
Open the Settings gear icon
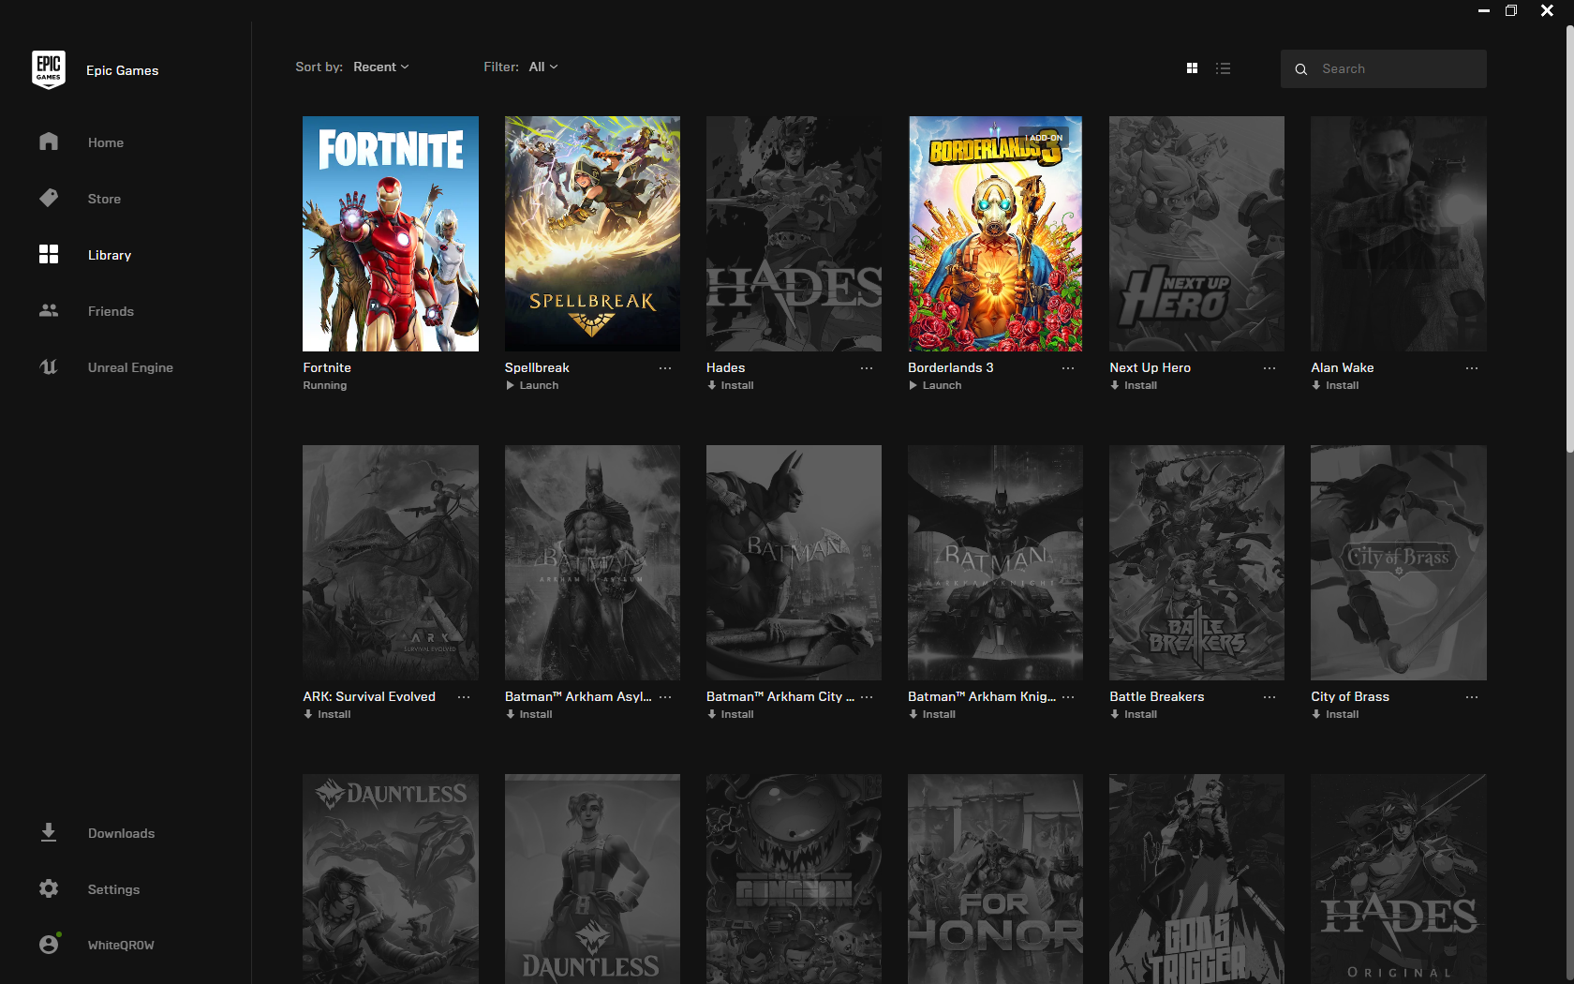(x=49, y=888)
